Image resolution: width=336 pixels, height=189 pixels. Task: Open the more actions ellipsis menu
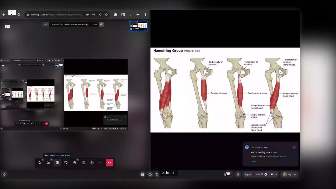(x=101, y=163)
